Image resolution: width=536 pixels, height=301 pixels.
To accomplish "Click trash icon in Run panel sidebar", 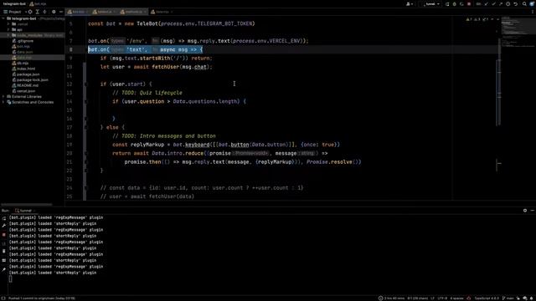I will 4,251.
